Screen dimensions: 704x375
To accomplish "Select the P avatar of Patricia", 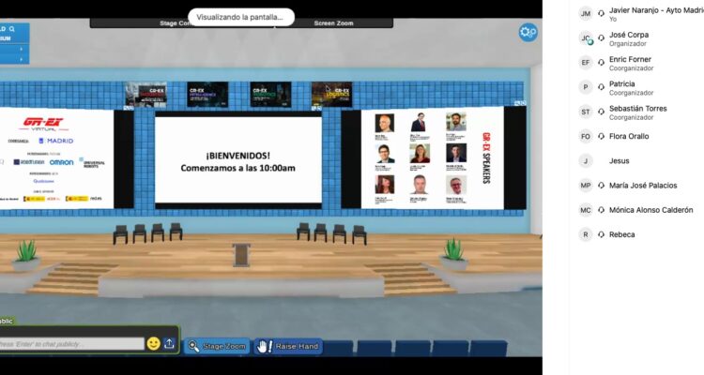I will pyautogui.click(x=586, y=87).
